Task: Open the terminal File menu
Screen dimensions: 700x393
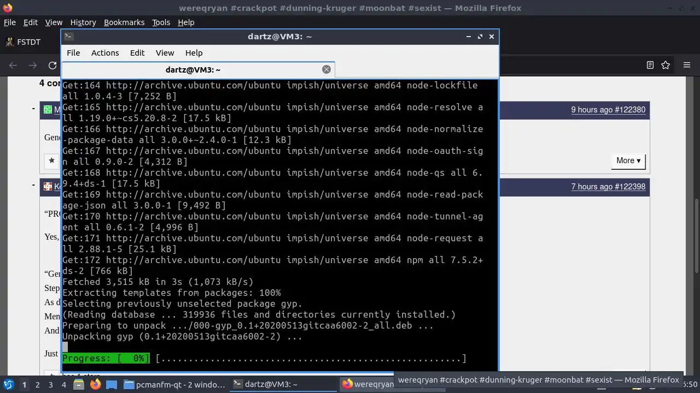Action: tap(73, 53)
